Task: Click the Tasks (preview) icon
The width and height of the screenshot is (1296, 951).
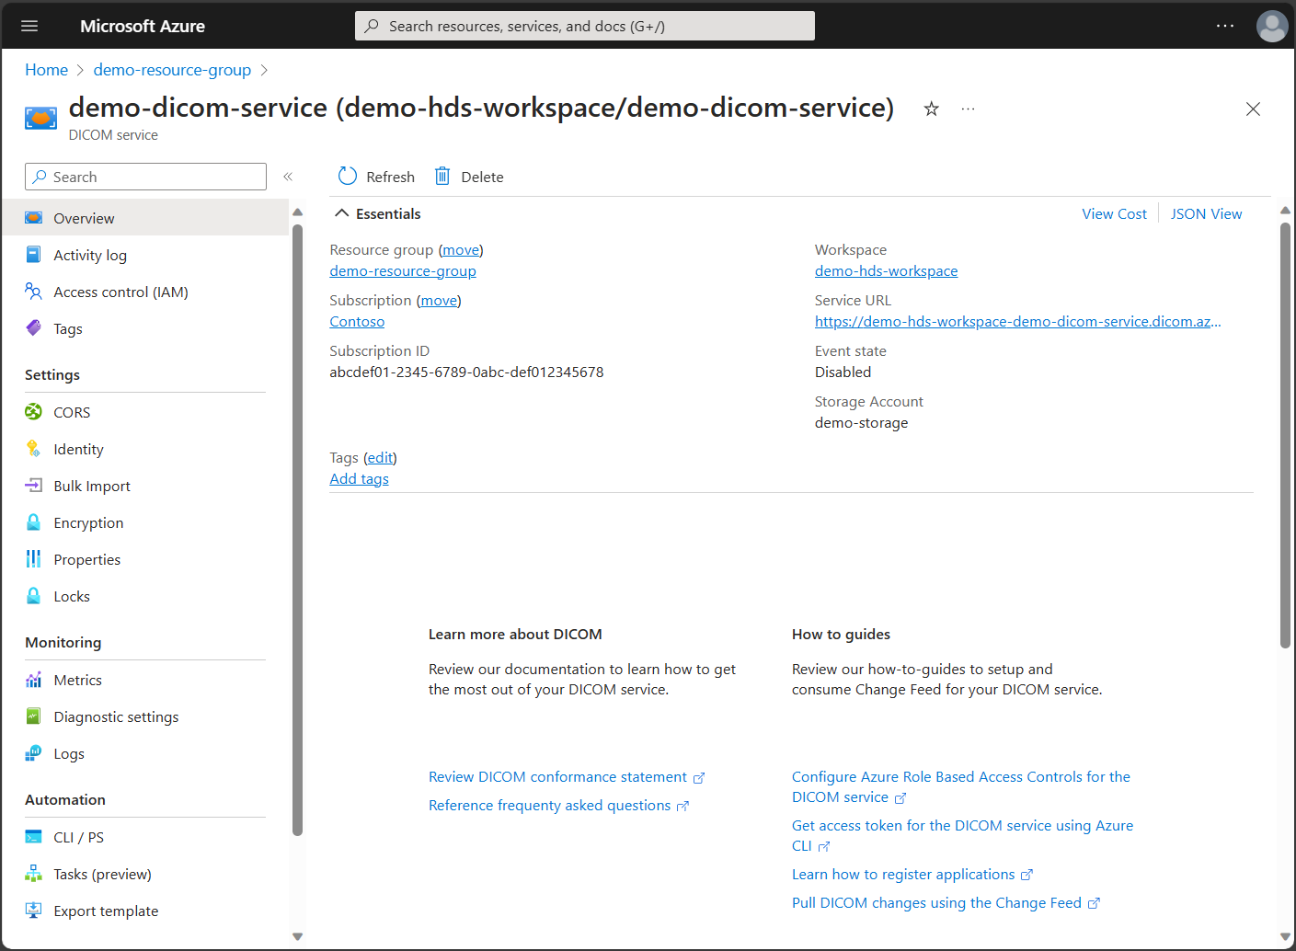Action: click(x=33, y=873)
